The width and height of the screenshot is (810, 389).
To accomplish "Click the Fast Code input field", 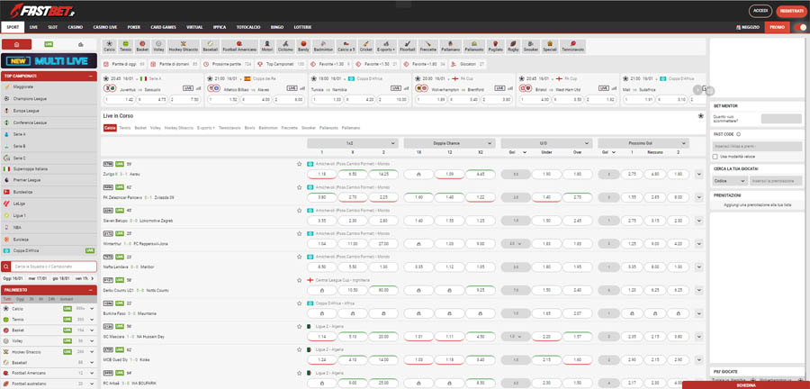I will pos(757,146).
